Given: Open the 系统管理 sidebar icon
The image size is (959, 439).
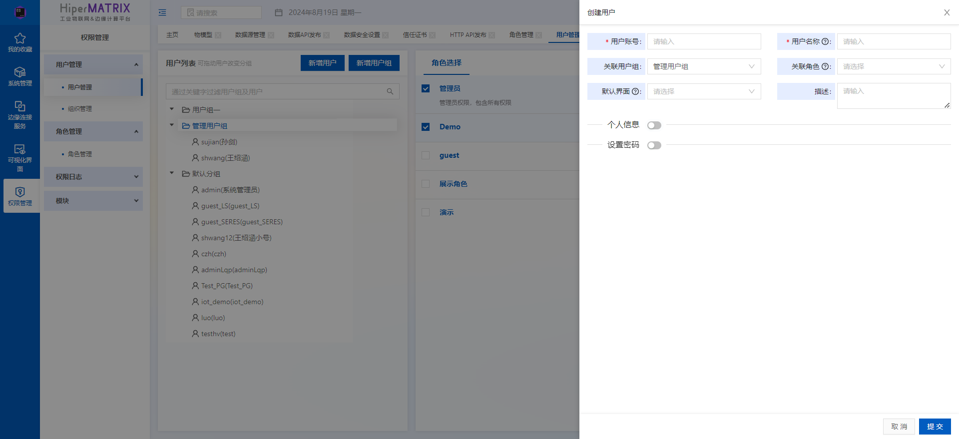Looking at the screenshot, I should tap(20, 72).
